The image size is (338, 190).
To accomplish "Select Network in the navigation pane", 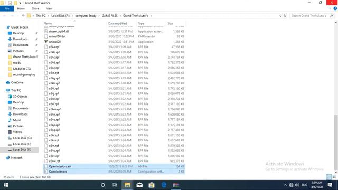I will [16, 158].
